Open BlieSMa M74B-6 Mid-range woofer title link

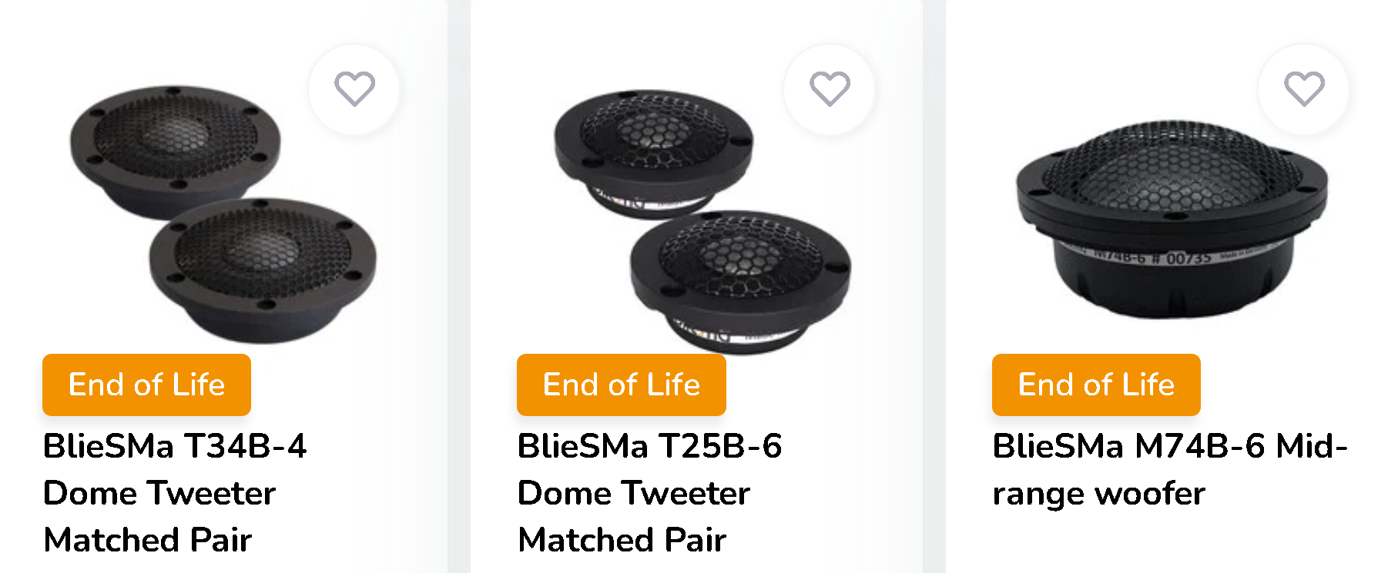click(x=1169, y=446)
